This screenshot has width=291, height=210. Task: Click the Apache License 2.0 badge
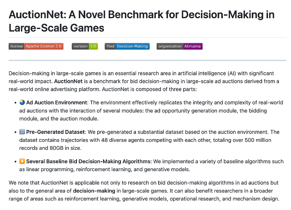(36, 46)
